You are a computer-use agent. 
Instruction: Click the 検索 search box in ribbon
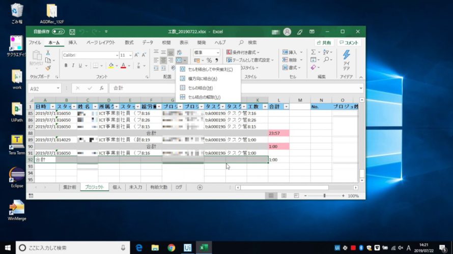[x=248, y=42]
